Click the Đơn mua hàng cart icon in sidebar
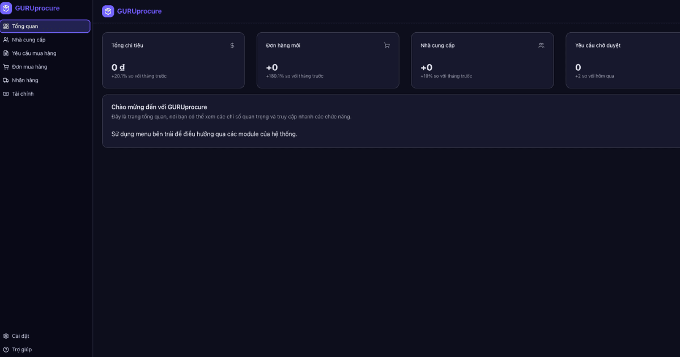680x357 pixels. click(x=6, y=67)
